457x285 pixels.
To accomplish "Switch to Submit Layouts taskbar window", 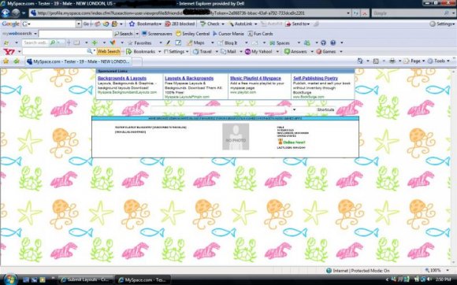I will pyautogui.click(x=85, y=279).
